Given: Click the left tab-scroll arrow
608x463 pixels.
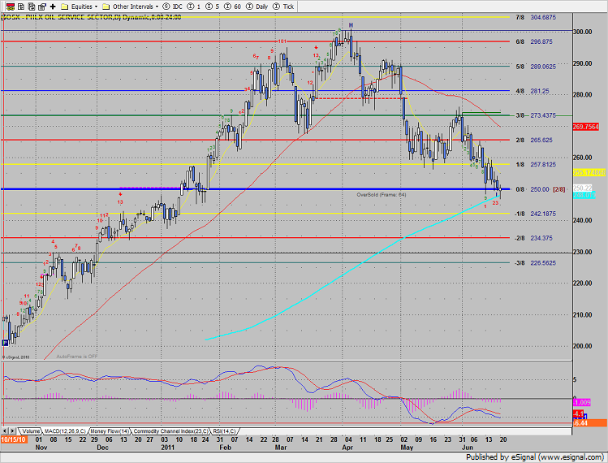Looking at the screenshot, I should [x=5, y=431].
